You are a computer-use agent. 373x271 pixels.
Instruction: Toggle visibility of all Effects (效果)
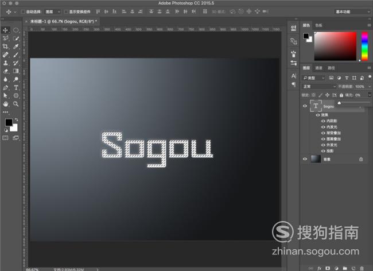click(317, 115)
